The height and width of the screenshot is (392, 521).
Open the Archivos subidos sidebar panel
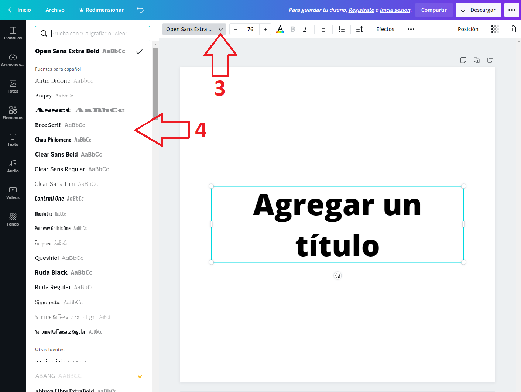point(13,60)
